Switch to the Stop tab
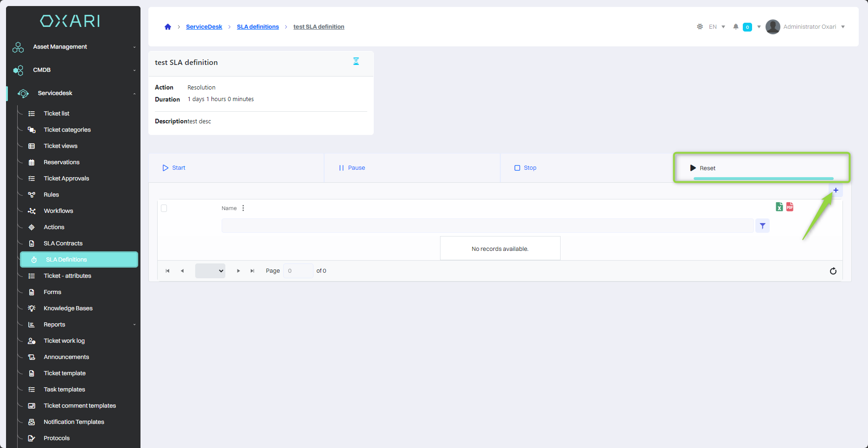 pyautogui.click(x=525, y=168)
